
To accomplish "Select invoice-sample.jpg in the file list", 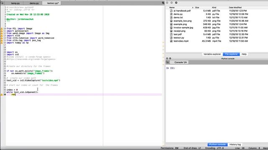I will coord(183,27).
